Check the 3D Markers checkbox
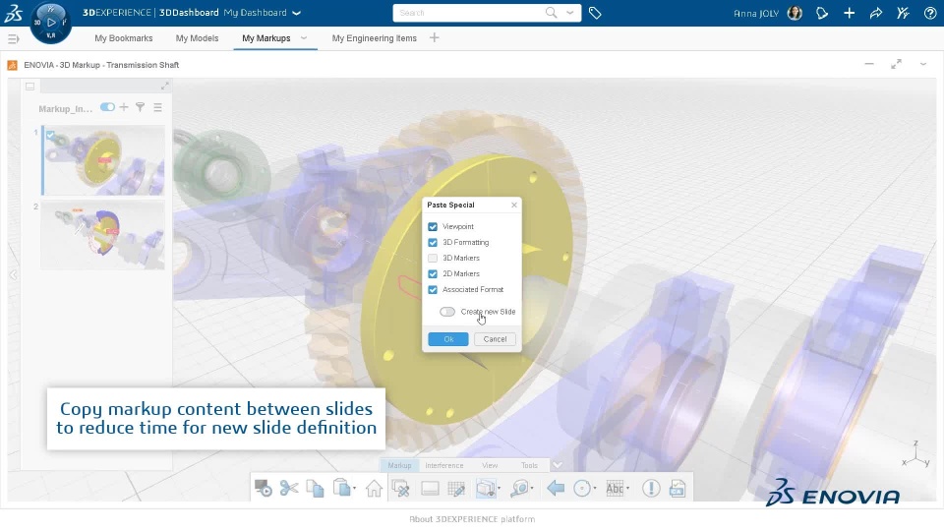944x531 pixels. click(x=433, y=259)
